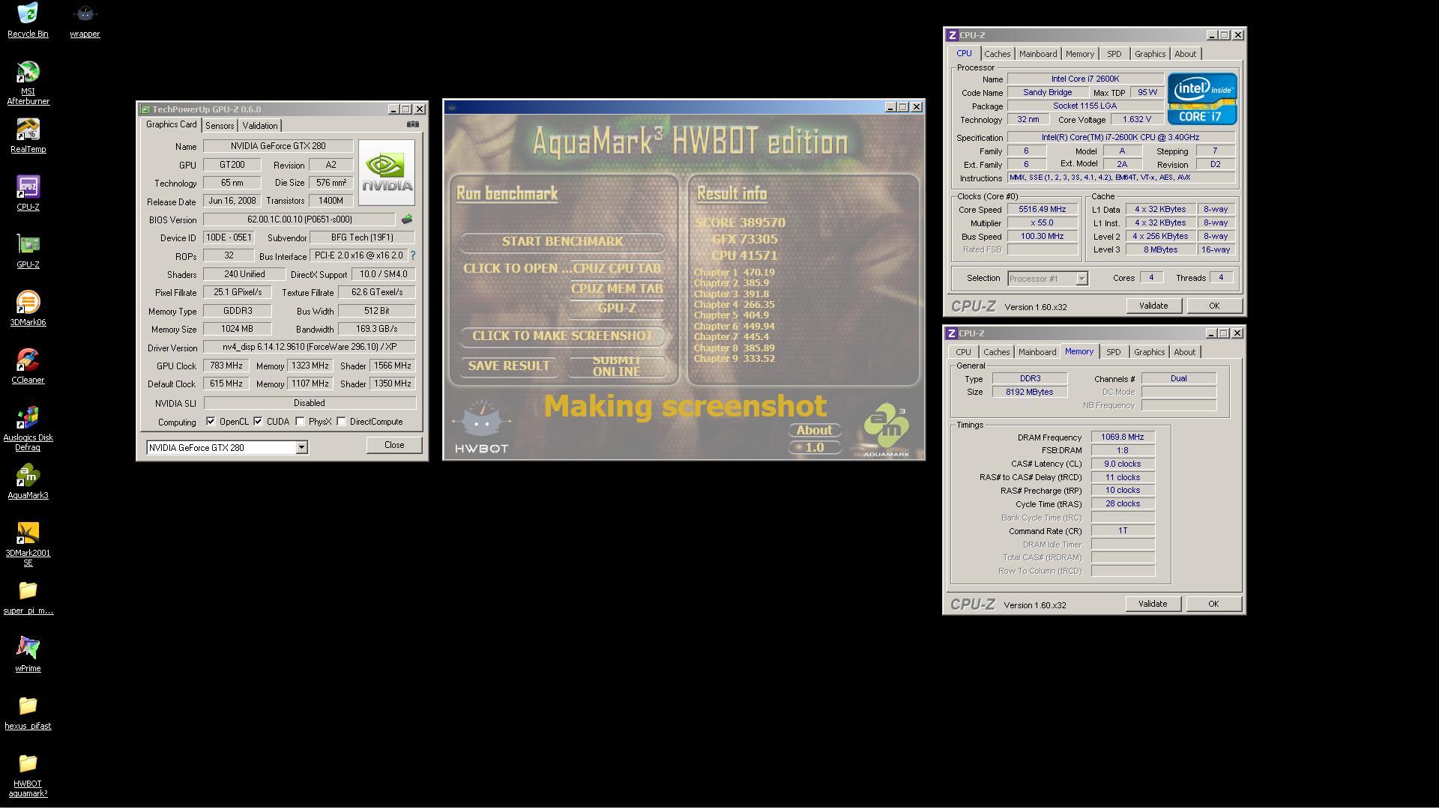The width and height of the screenshot is (1439, 809).
Task: Click the AquaMark am3 logo
Action: click(x=887, y=430)
